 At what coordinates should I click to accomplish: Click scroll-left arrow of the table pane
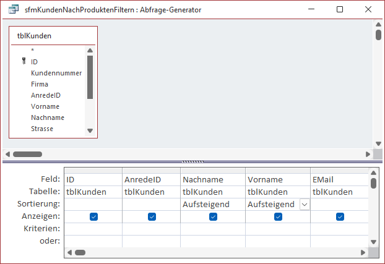(x=7, y=154)
